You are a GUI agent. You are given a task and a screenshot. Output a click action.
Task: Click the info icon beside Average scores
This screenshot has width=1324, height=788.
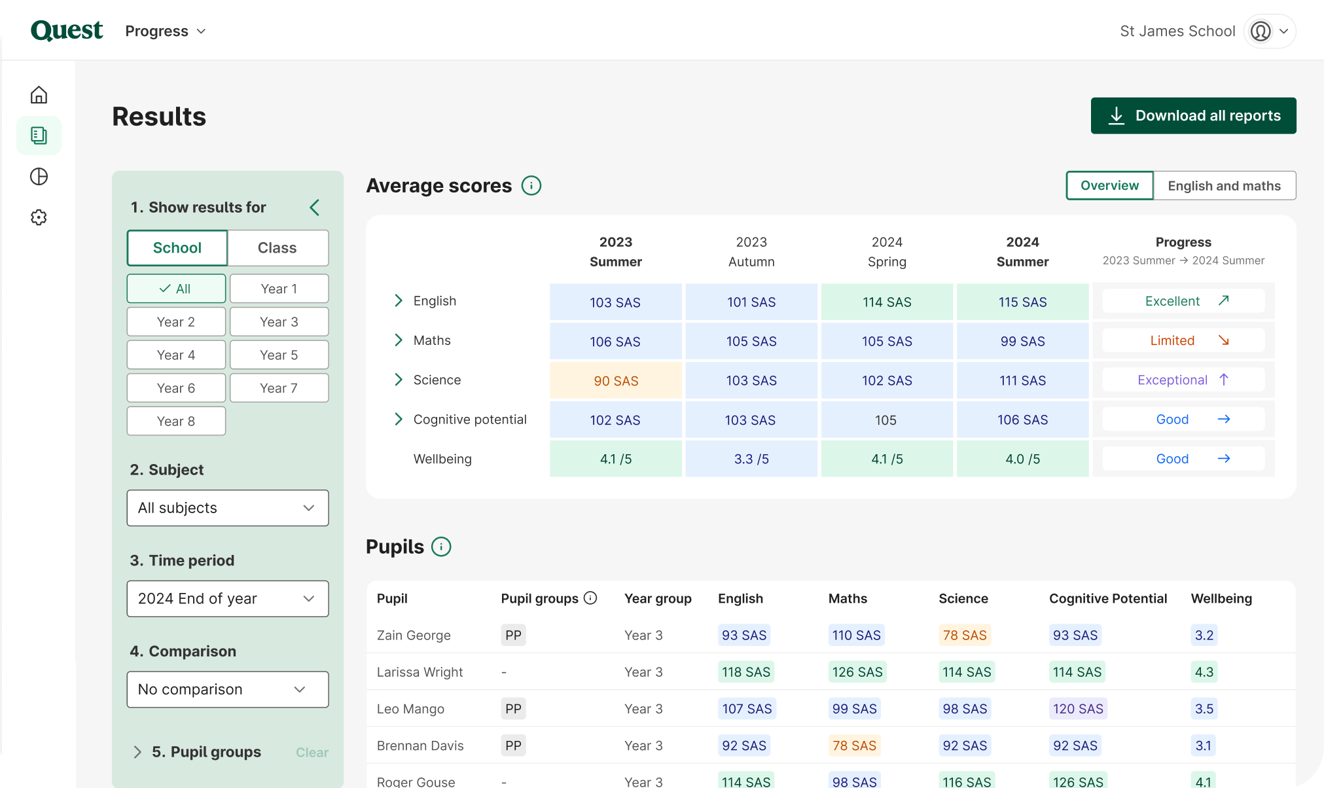click(x=531, y=186)
